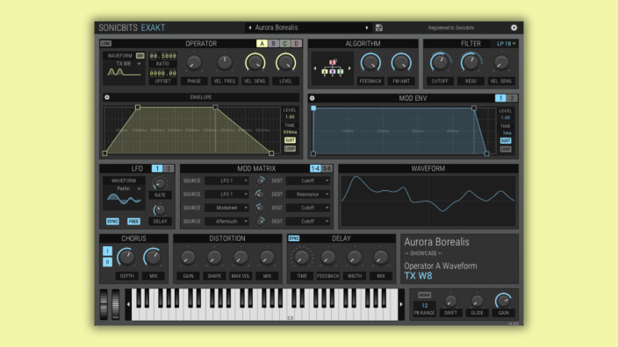Toggle the operator LINK button
Image resolution: width=618 pixels, height=347 pixels.
click(x=105, y=43)
